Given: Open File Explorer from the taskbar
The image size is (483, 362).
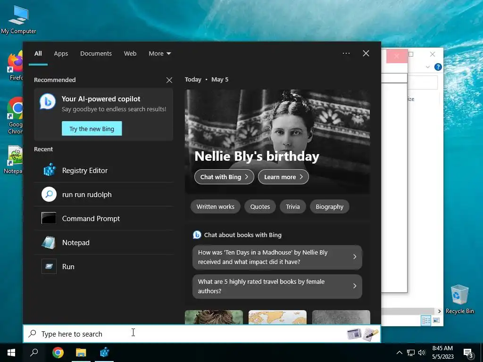Looking at the screenshot, I should 81,353.
